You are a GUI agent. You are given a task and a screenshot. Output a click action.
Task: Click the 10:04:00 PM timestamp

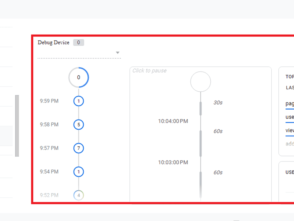tap(173, 121)
